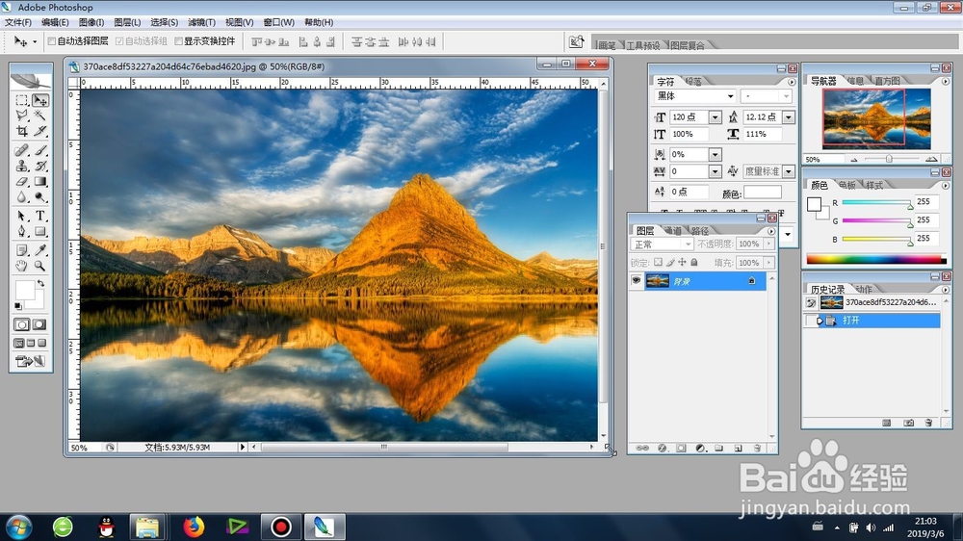The image size is (963, 541).
Task: Select the Crop tool
Action: tap(21, 131)
